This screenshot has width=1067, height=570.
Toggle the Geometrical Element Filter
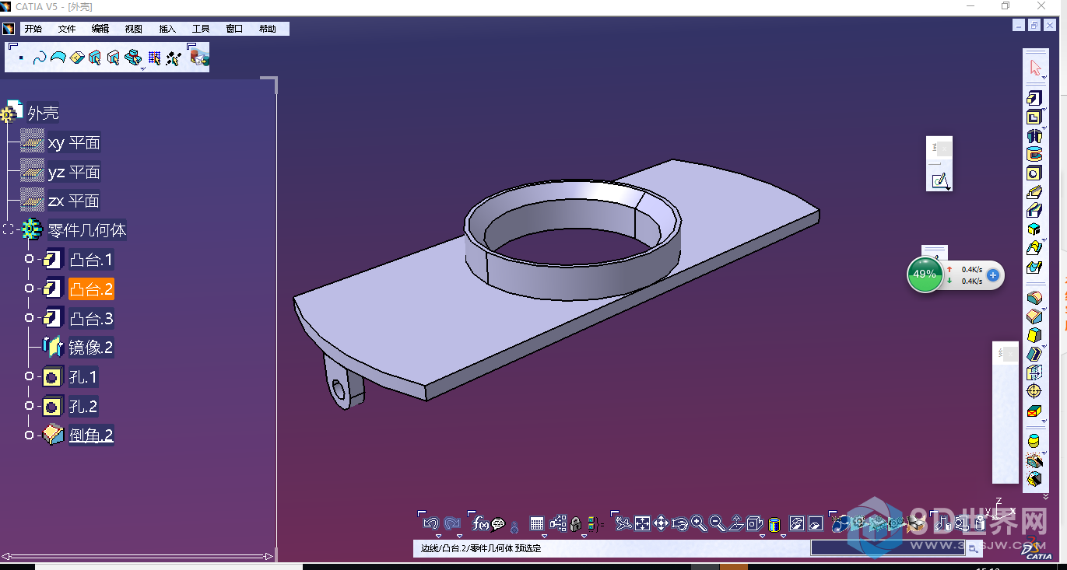(x=114, y=58)
